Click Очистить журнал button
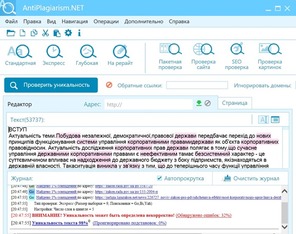 pyautogui.click(x=251, y=178)
